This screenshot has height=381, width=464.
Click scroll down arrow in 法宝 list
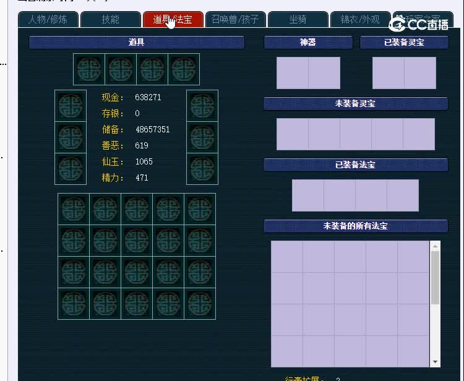pyautogui.click(x=436, y=362)
